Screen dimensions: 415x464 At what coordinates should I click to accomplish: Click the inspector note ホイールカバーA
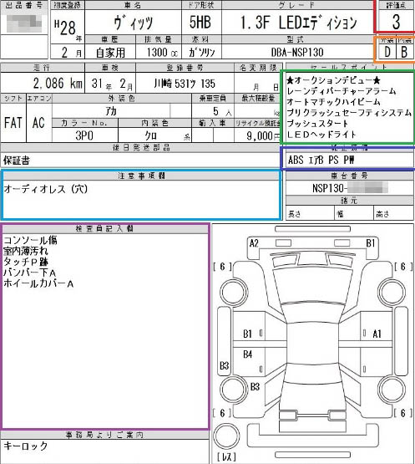38,283
